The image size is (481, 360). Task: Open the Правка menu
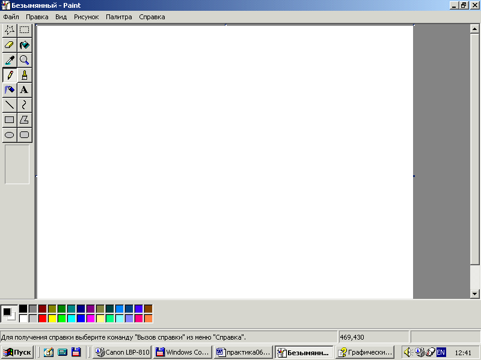(37, 17)
